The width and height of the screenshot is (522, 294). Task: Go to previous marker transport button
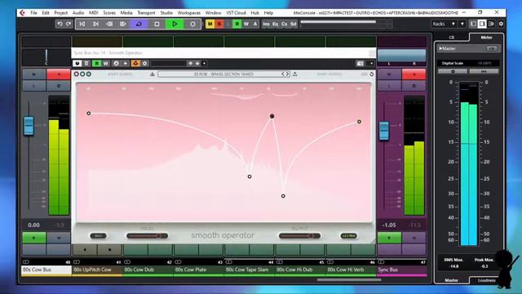pyautogui.click(x=82, y=24)
